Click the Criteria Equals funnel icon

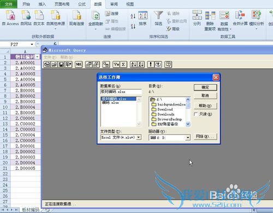click(x=116, y=64)
